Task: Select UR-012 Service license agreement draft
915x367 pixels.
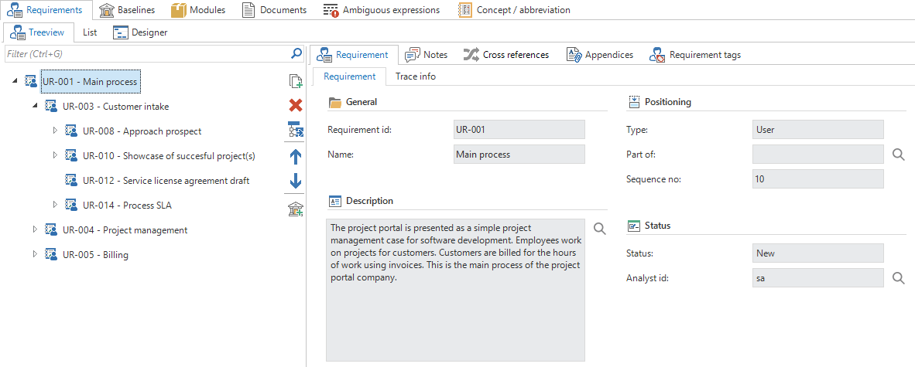Action: coord(166,181)
